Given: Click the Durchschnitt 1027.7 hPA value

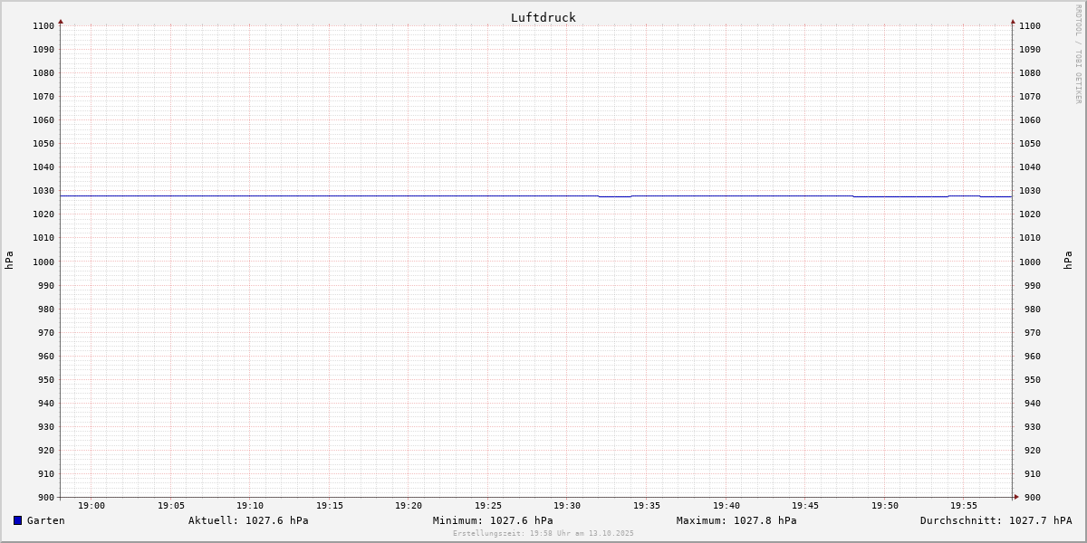Looking at the screenshot, I should coord(996,520).
